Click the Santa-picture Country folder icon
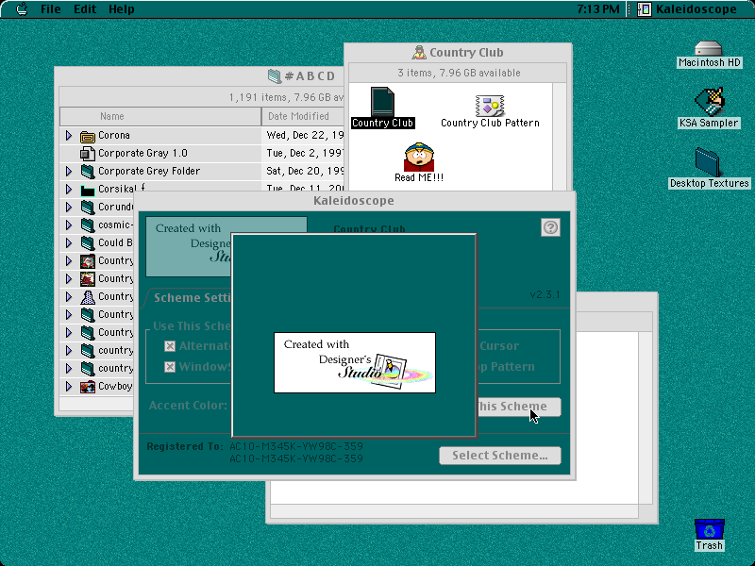Image resolution: width=755 pixels, height=566 pixels. [87, 261]
